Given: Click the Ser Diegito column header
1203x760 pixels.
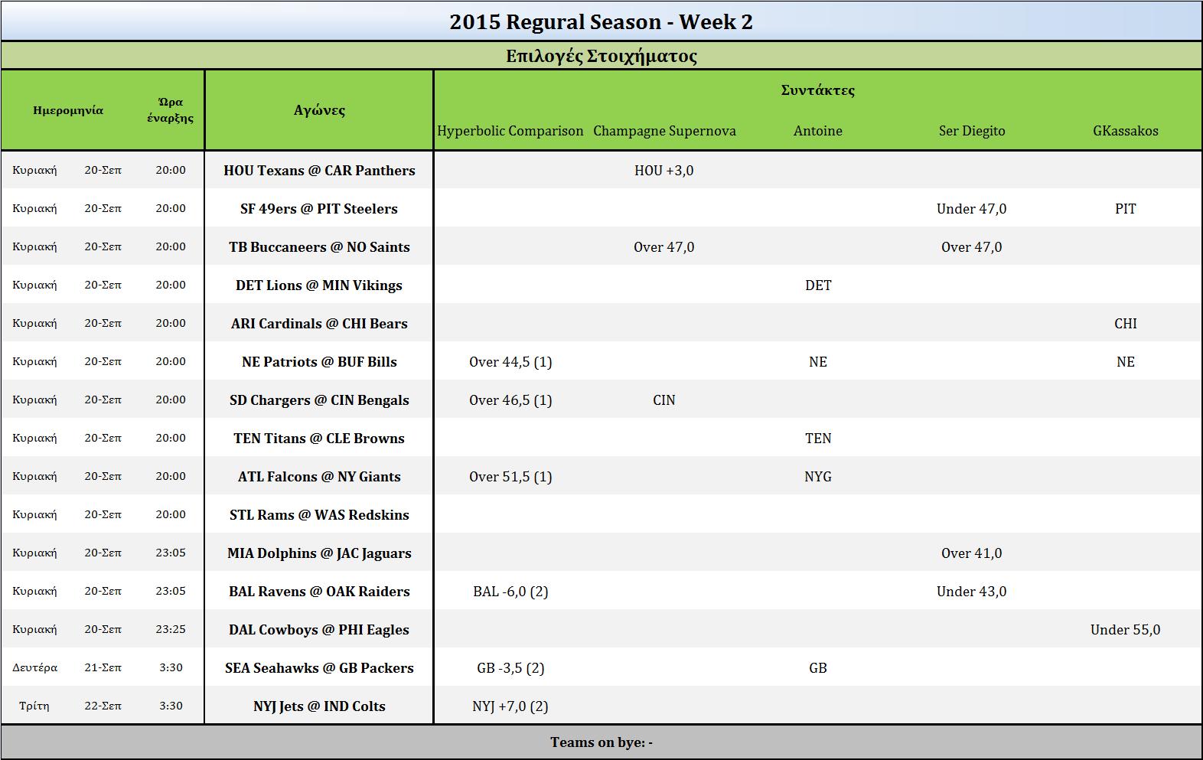Looking at the screenshot, I should [972, 131].
